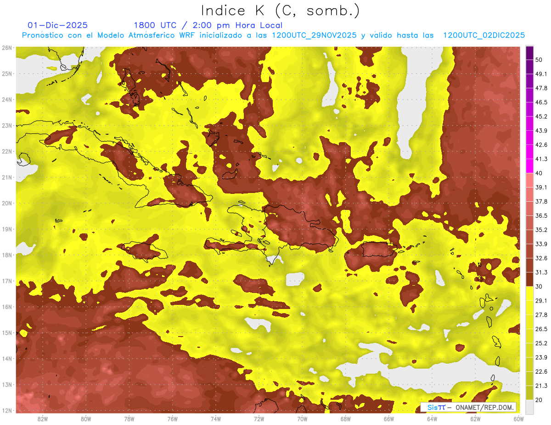Click colorbar value 27.8
The width and height of the screenshot is (551, 425).
tap(541, 315)
